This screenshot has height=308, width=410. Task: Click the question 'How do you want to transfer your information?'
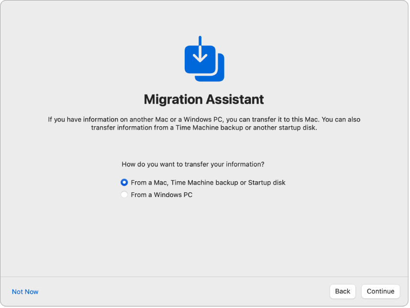click(x=193, y=164)
